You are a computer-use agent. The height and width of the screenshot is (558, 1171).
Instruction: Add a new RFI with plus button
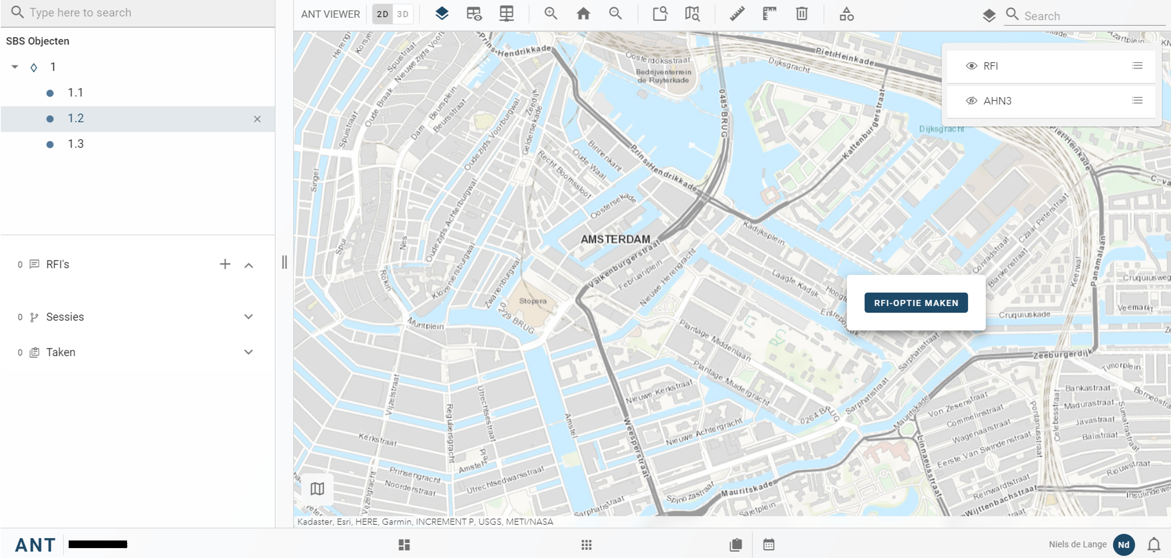coord(225,264)
